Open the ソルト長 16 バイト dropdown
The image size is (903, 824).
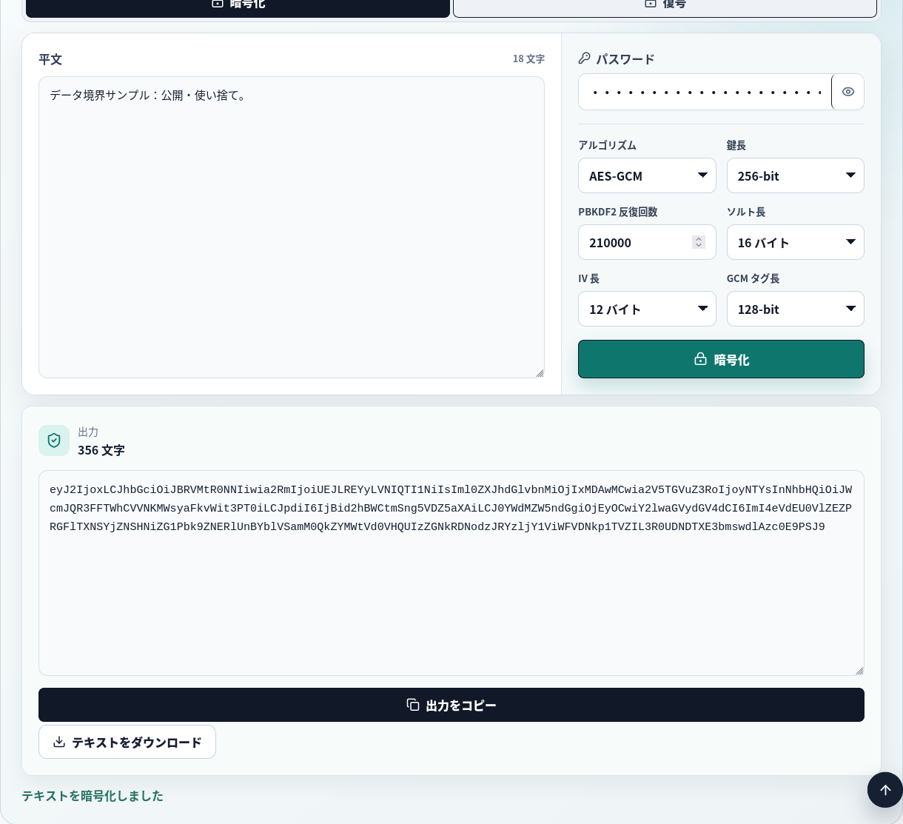click(796, 242)
